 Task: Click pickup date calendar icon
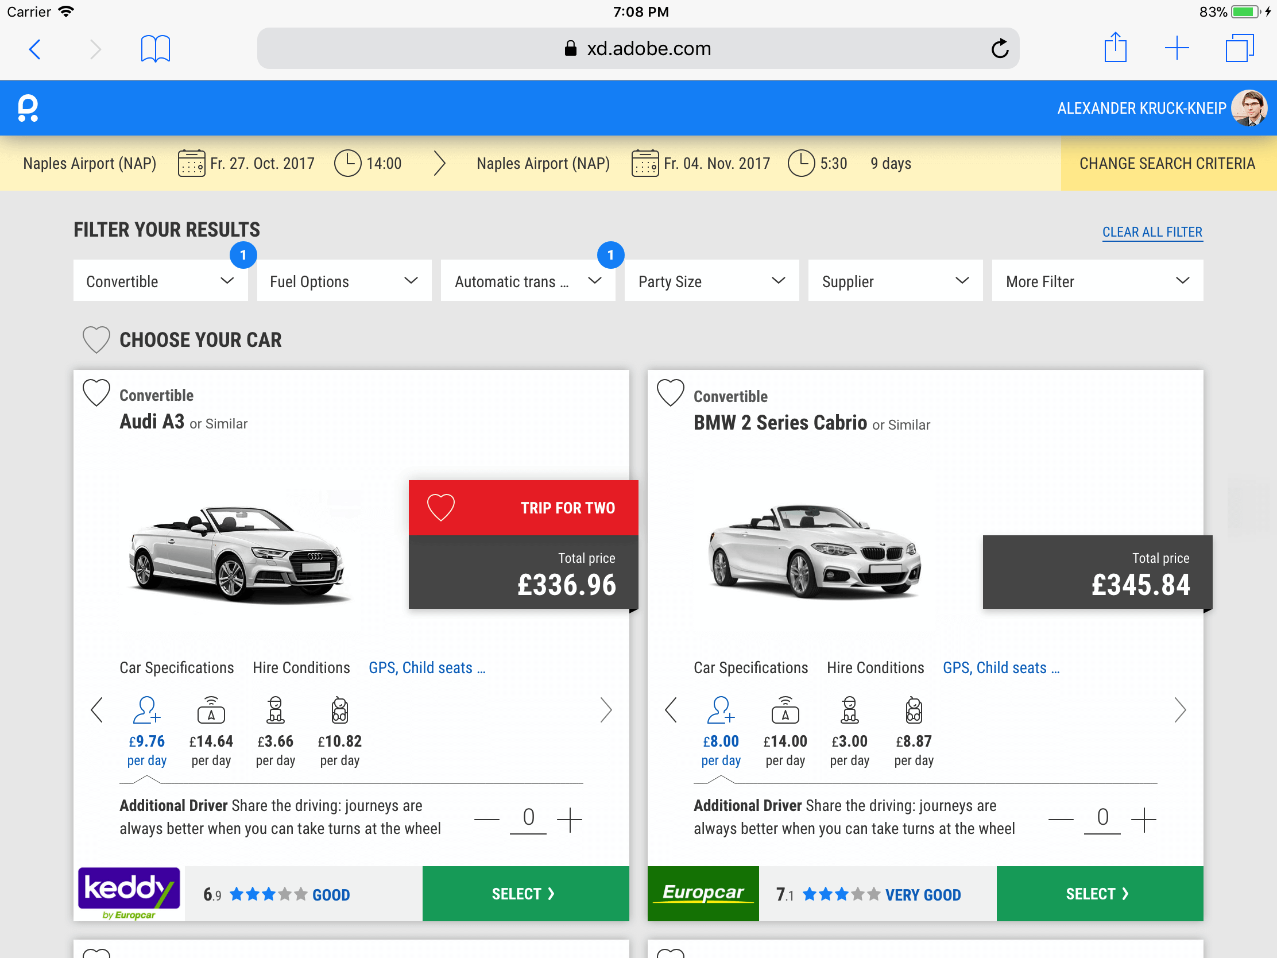click(191, 164)
